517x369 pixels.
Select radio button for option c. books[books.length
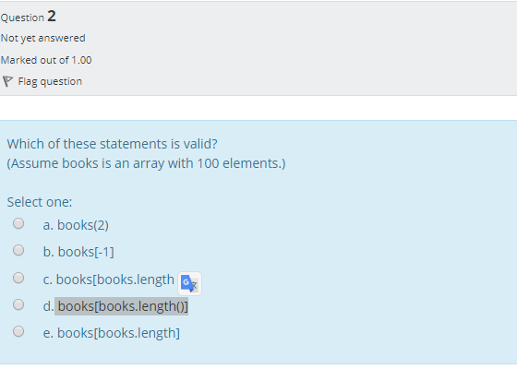pos(18,278)
